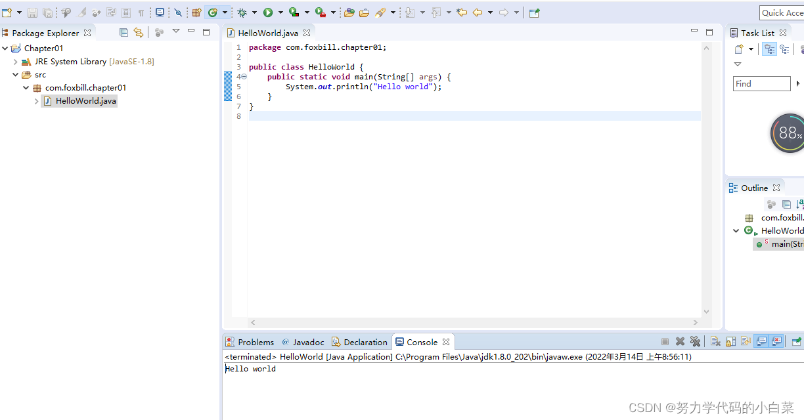
Task: Toggle Categorized view in Task List
Action: click(769, 49)
